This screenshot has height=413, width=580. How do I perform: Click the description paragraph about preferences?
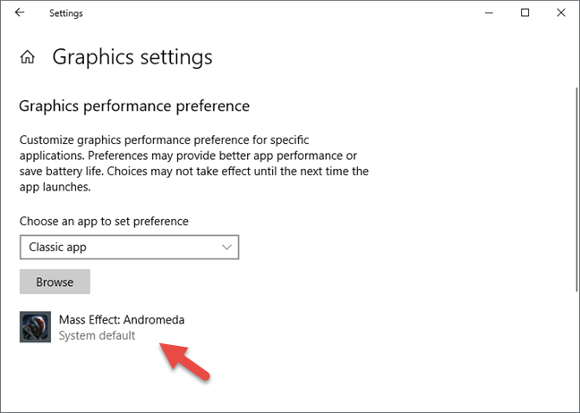pyautogui.click(x=194, y=164)
